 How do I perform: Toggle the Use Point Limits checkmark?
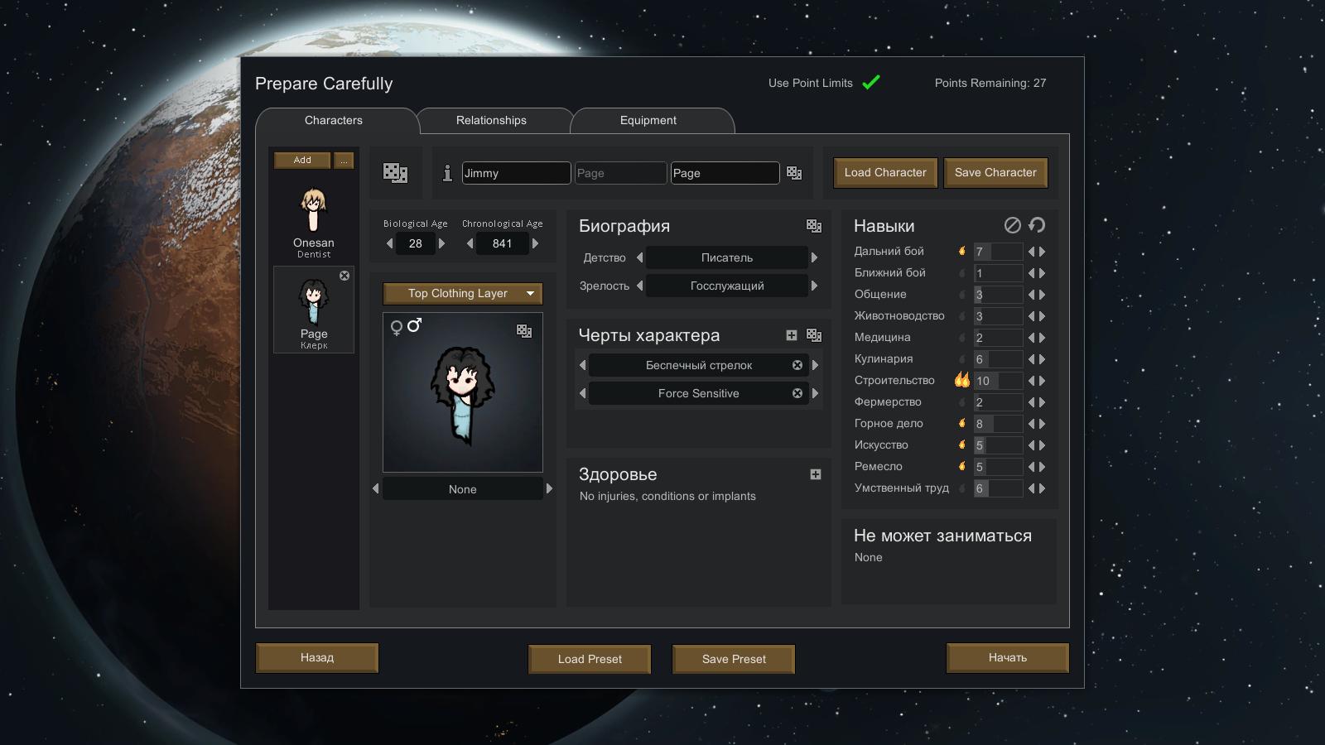871,82
